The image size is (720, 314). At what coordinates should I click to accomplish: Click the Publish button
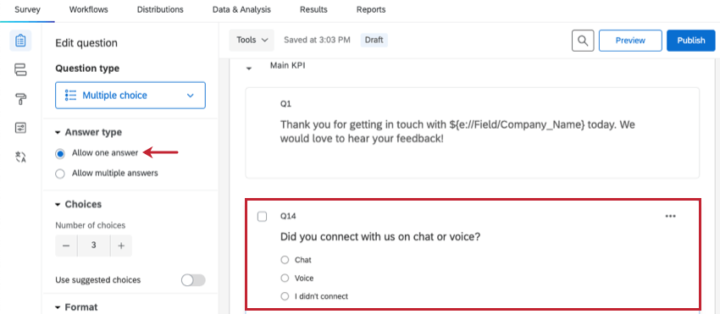tap(691, 41)
